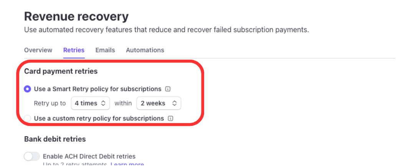Click the "Retry up to" label text
The height and width of the screenshot is (166, 396).
pos(50,103)
